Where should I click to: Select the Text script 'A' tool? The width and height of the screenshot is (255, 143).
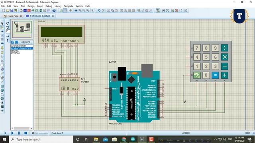(2, 102)
